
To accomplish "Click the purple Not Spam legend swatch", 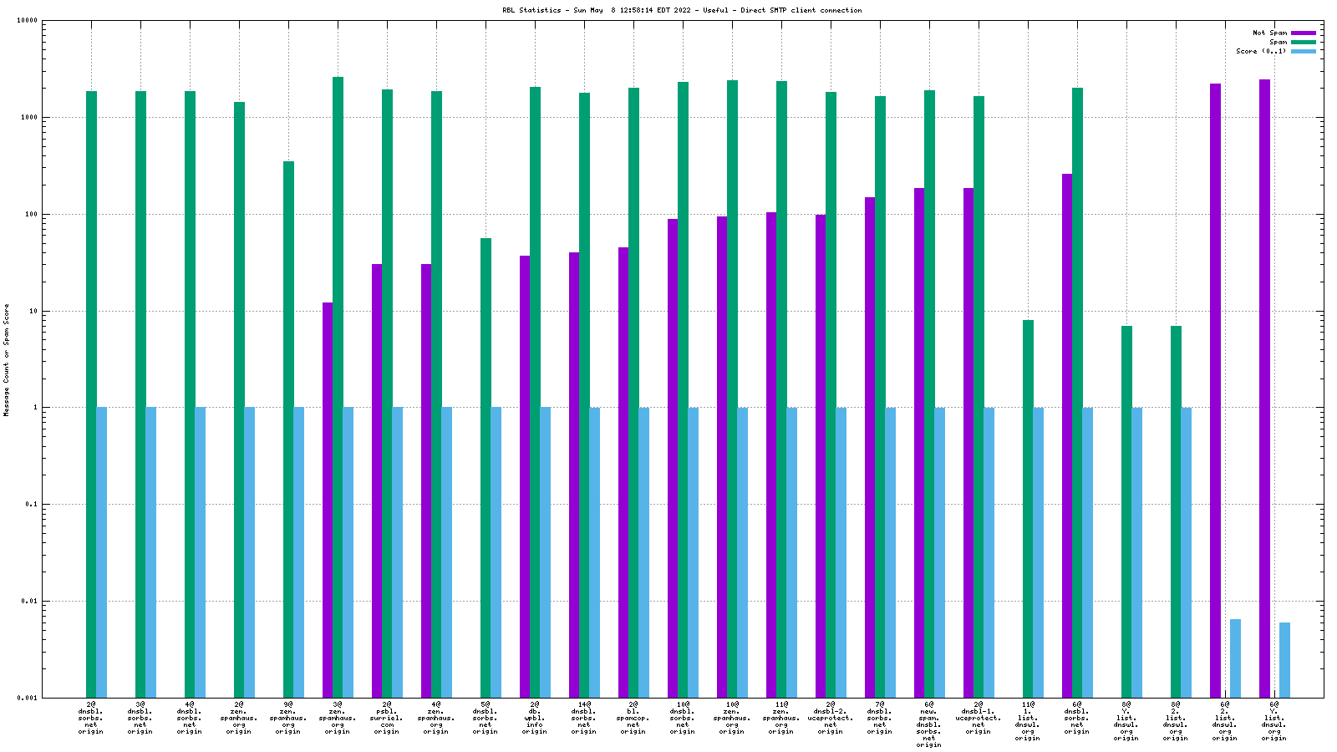I will (x=1303, y=33).
